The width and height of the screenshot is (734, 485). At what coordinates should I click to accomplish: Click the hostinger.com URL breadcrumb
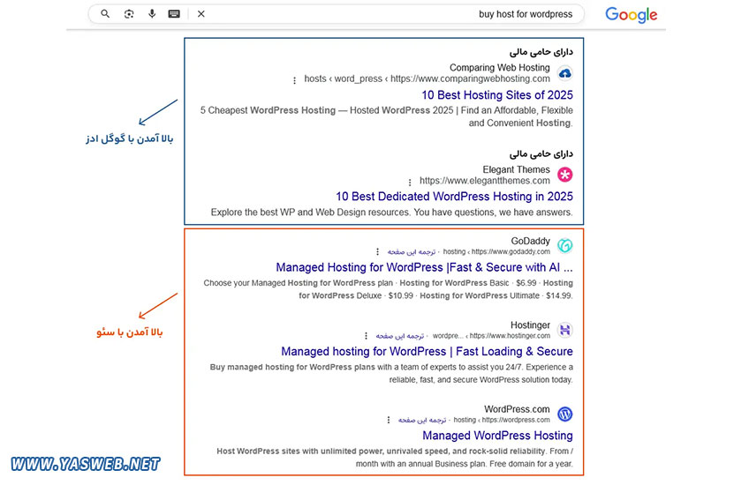point(491,336)
